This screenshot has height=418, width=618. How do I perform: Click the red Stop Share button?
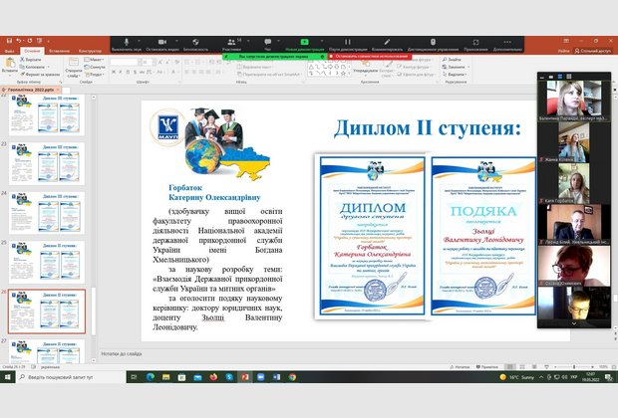tap(371, 57)
